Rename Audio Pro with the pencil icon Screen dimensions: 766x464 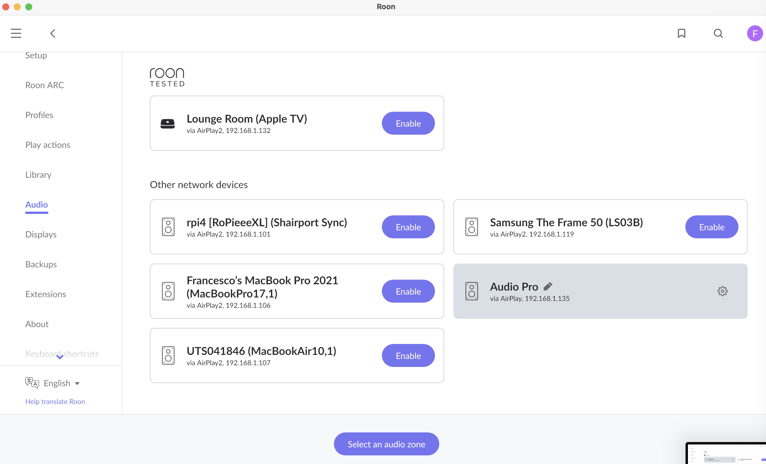[548, 286]
